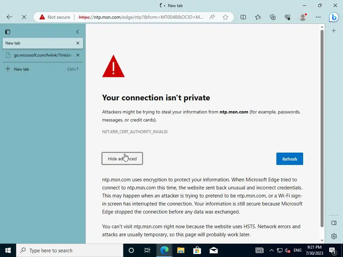Select NET::ERR_CERT_AUTHORITY_INVALID error code
The height and width of the screenshot is (257, 343).
coord(135,132)
